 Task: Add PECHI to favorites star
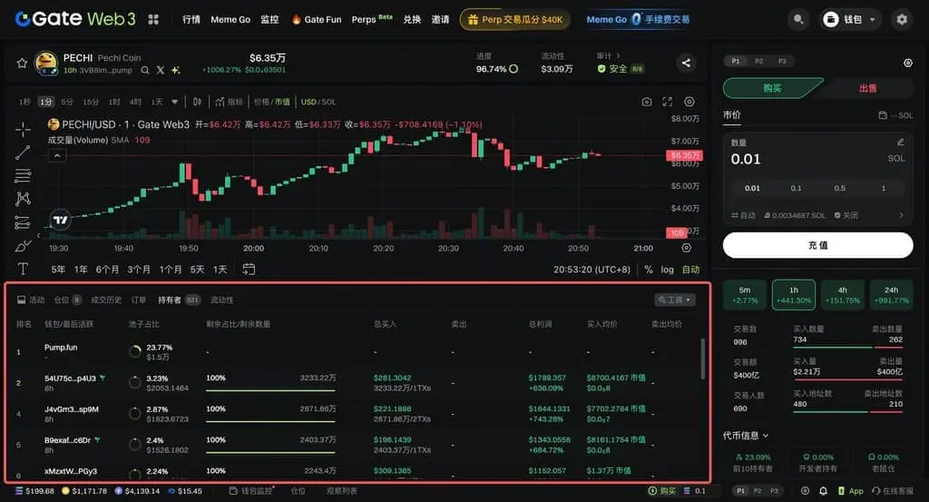coord(22,63)
